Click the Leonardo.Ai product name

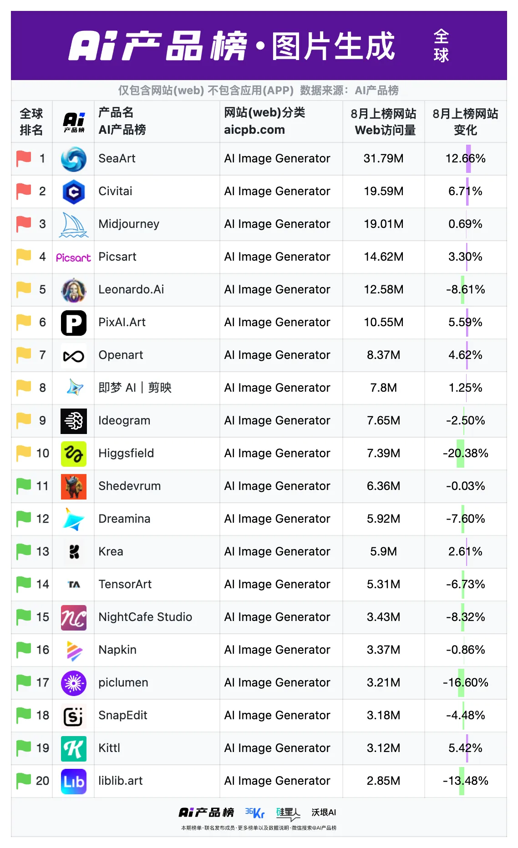point(131,290)
